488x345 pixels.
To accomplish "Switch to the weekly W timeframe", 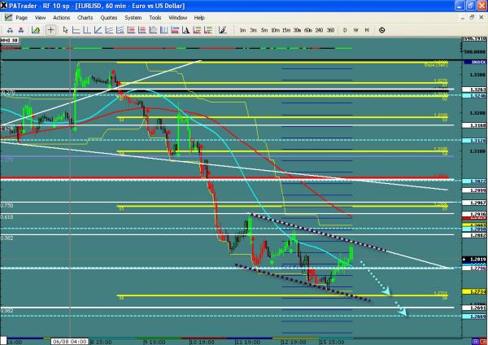I will [356, 30].
